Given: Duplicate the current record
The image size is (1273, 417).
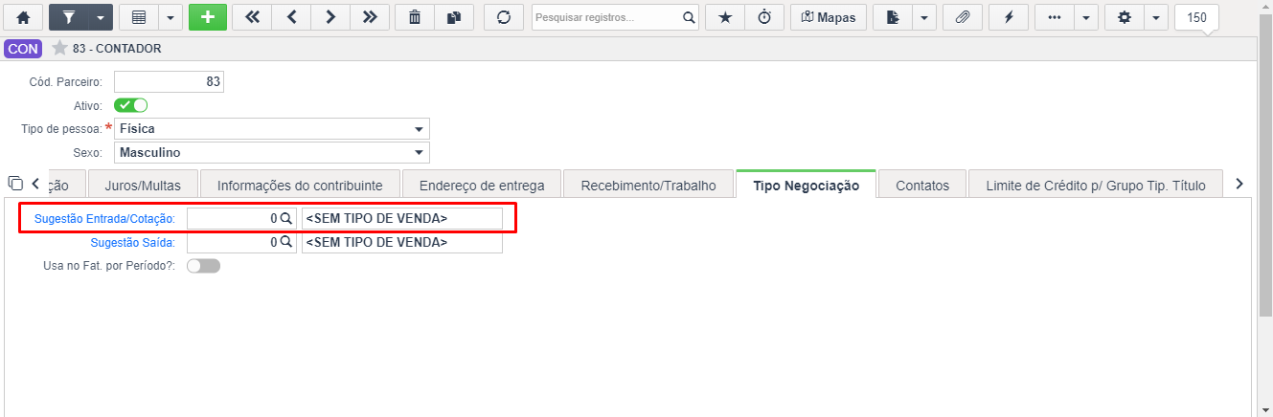Looking at the screenshot, I should (x=454, y=17).
